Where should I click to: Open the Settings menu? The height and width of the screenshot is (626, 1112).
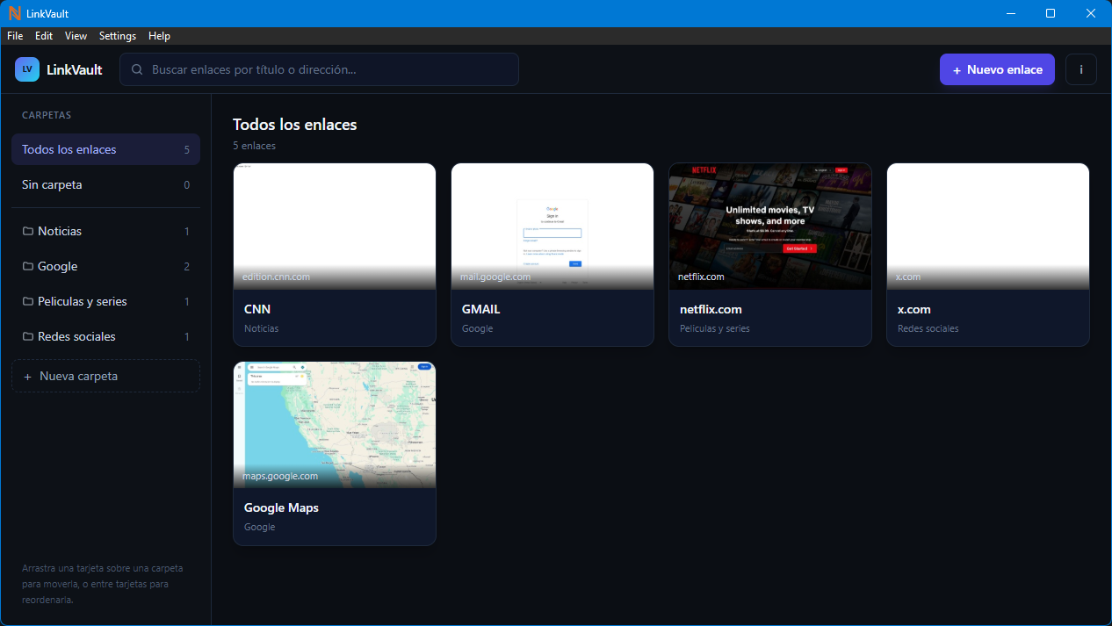point(118,36)
